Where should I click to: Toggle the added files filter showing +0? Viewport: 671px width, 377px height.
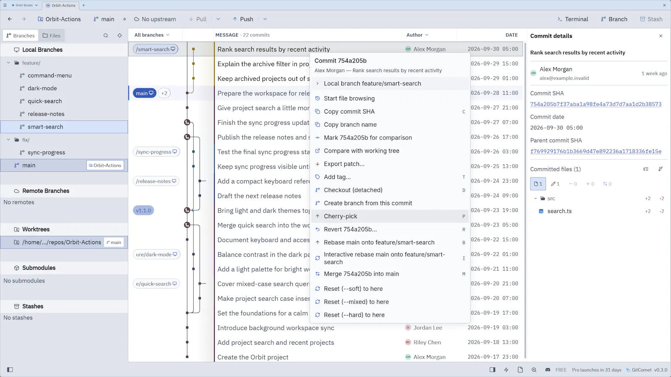[590, 184]
